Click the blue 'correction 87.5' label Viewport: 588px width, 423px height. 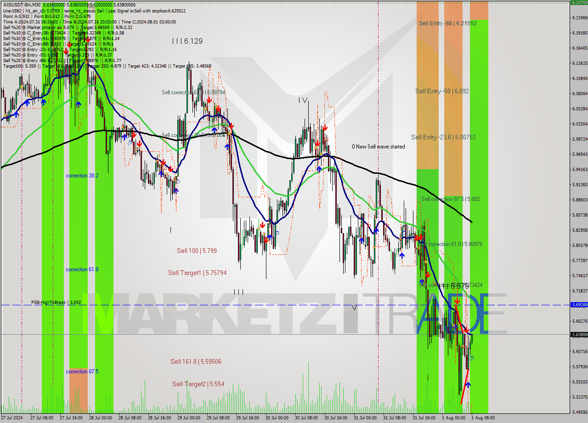pyautogui.click(x=82, y=372)
